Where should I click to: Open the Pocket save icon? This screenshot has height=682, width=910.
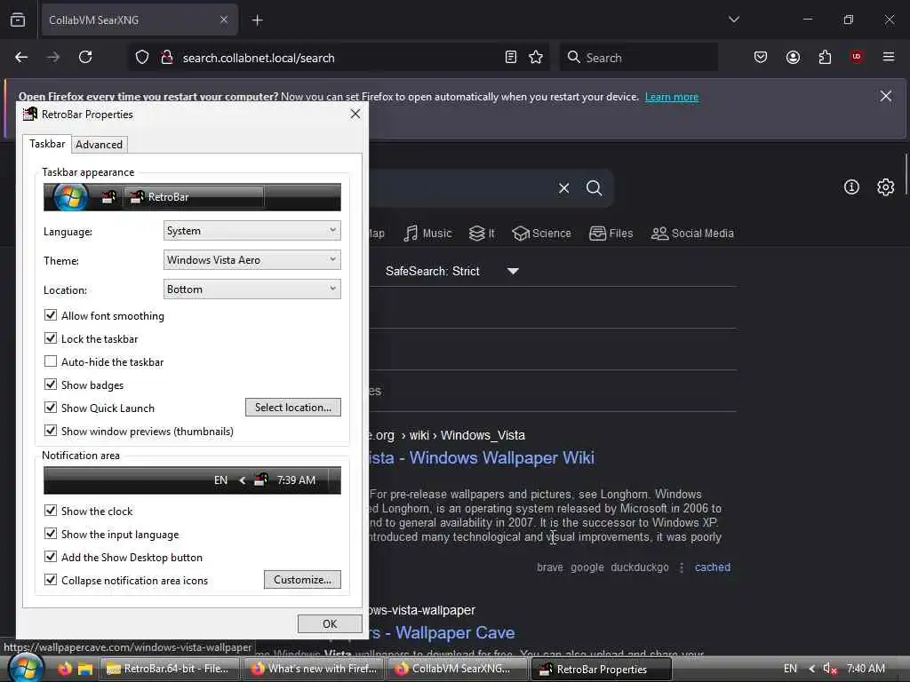click(761, 57)
